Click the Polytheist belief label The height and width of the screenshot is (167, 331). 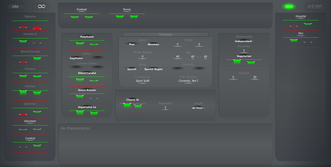pos(87,37)
